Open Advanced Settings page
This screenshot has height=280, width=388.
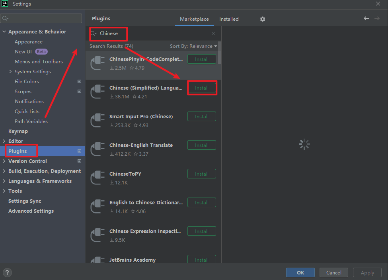pos(31,211)
